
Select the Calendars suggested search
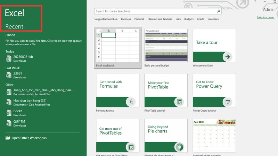click(213, 19)
